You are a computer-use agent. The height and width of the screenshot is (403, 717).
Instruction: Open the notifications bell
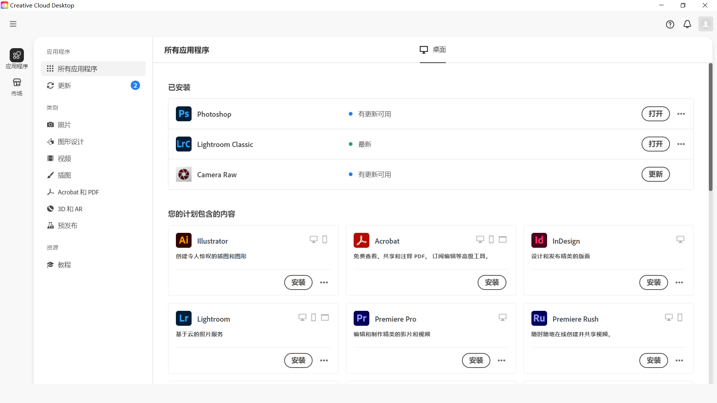(687, 24)
